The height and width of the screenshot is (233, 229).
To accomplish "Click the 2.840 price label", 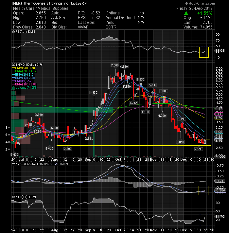I will point(180,142).
